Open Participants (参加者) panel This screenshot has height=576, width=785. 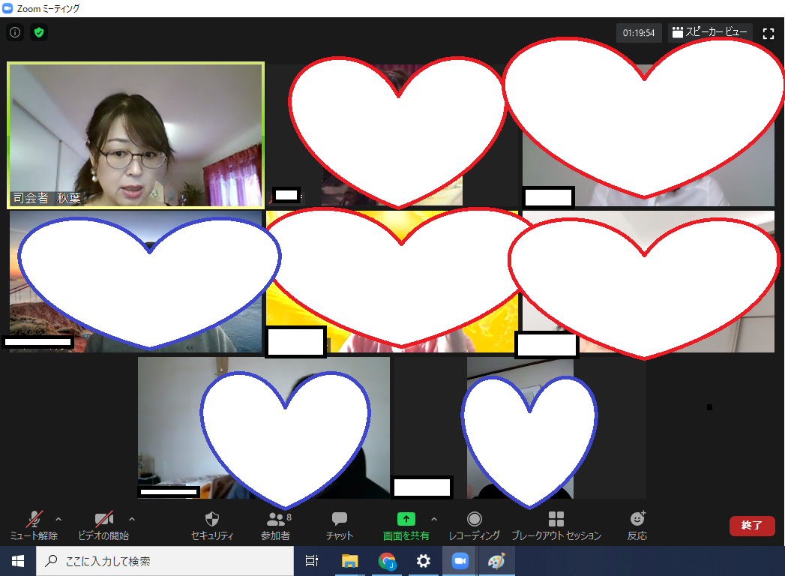coord(276,526)
